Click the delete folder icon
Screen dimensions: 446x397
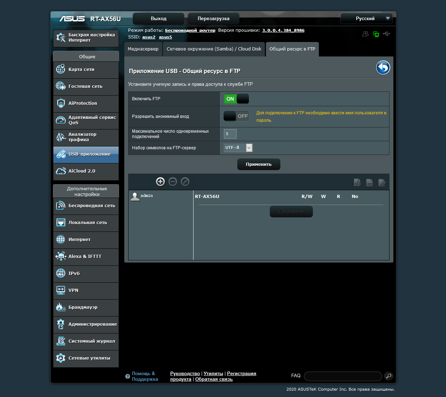(370, 182)
